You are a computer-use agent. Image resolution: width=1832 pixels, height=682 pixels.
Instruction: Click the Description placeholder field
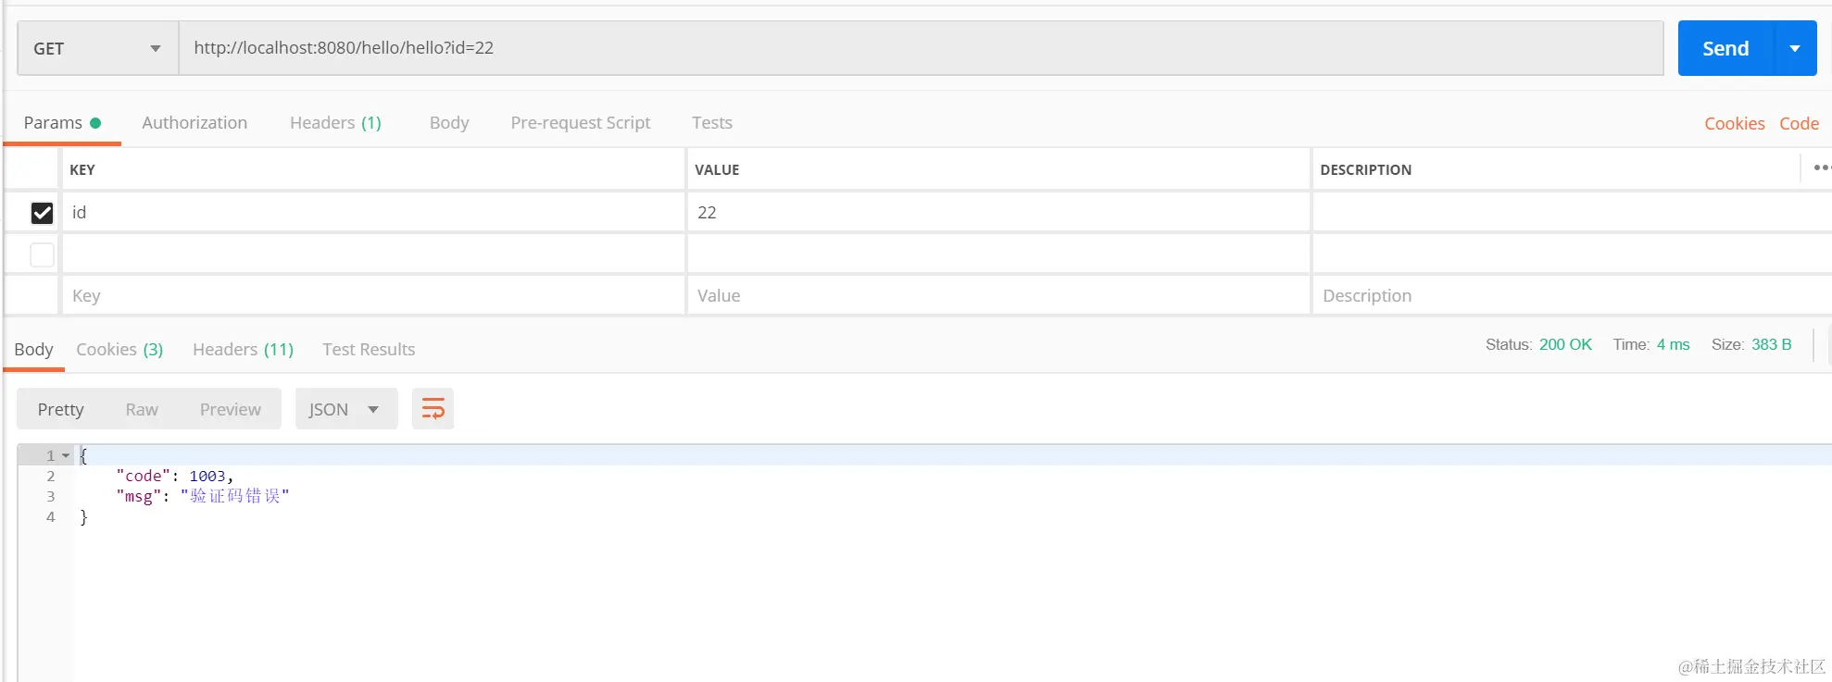pyautogui.click(x=1572, y=296)
